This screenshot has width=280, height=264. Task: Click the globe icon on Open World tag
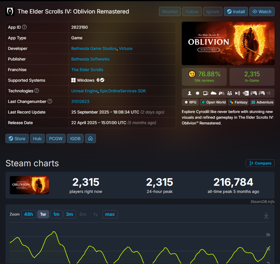click(203, 102)
